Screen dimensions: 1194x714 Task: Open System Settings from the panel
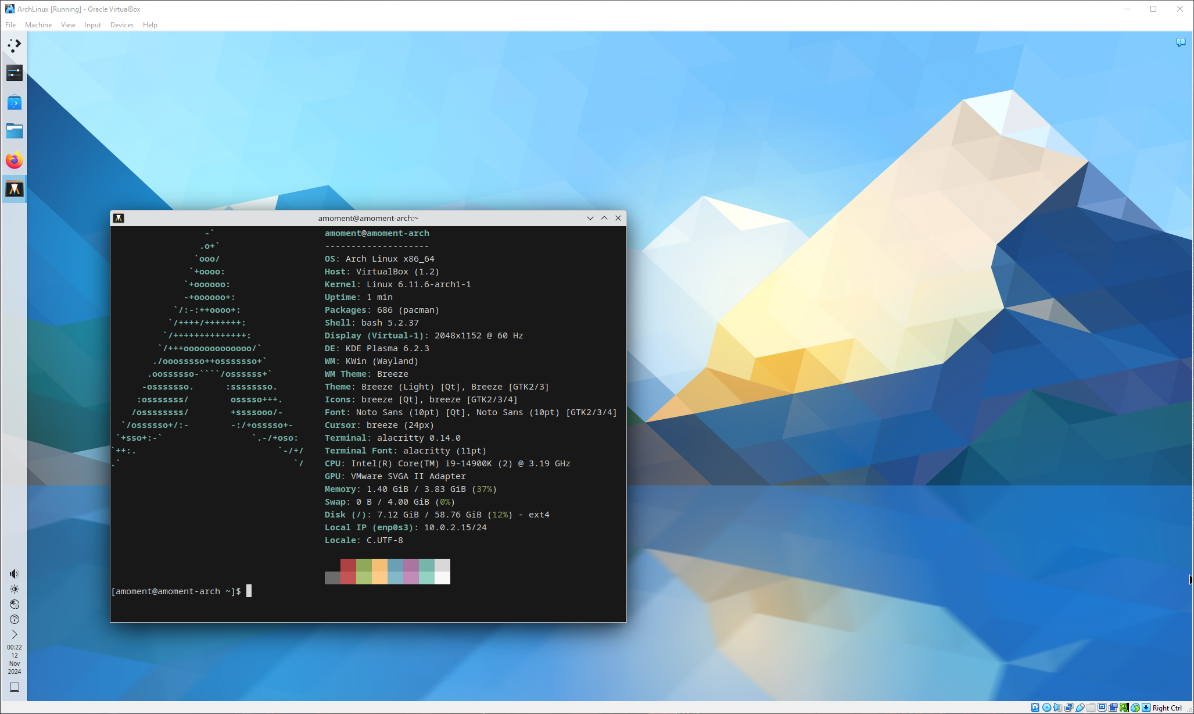pyautogui.click(x=14, y=73)
